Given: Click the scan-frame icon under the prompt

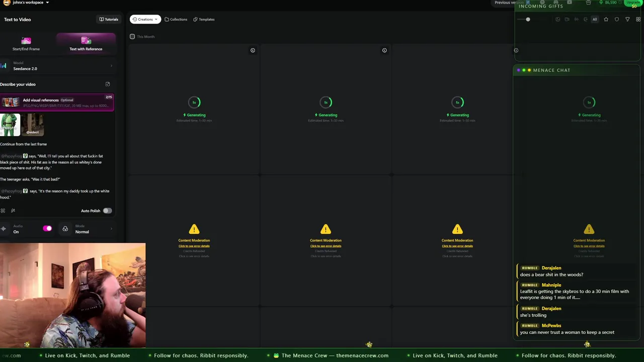Looking at the screenshot, I should tap(3, 211).
